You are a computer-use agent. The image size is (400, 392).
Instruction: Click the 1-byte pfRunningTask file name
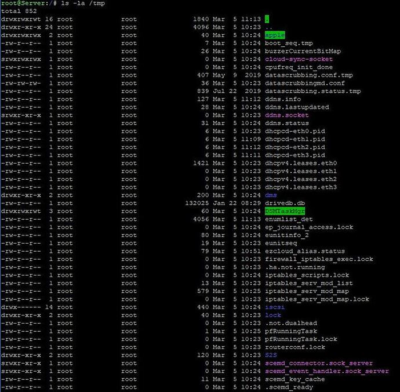[291, 331]
